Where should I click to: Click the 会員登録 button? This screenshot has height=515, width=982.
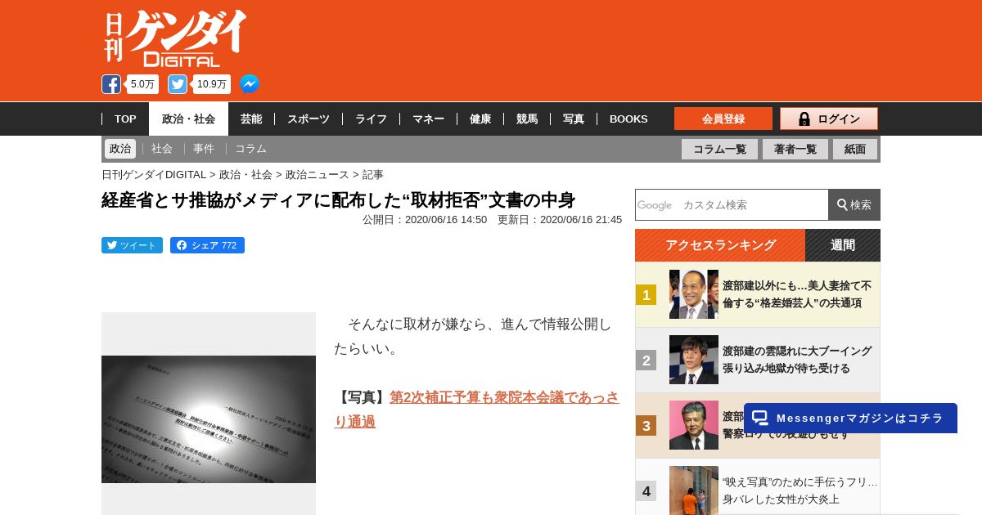(x=723, y=119)
